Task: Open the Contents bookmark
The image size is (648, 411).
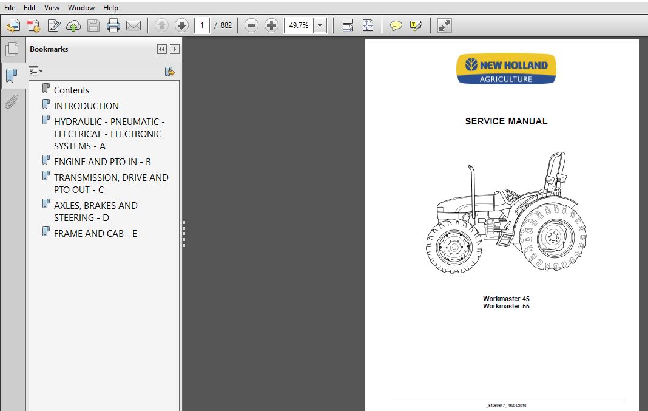Action: coord(72,90)
